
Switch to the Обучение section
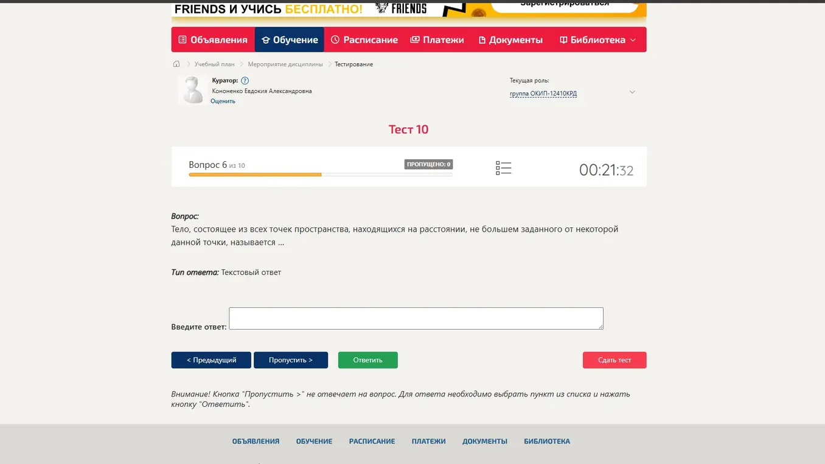(x=290, y=40)
